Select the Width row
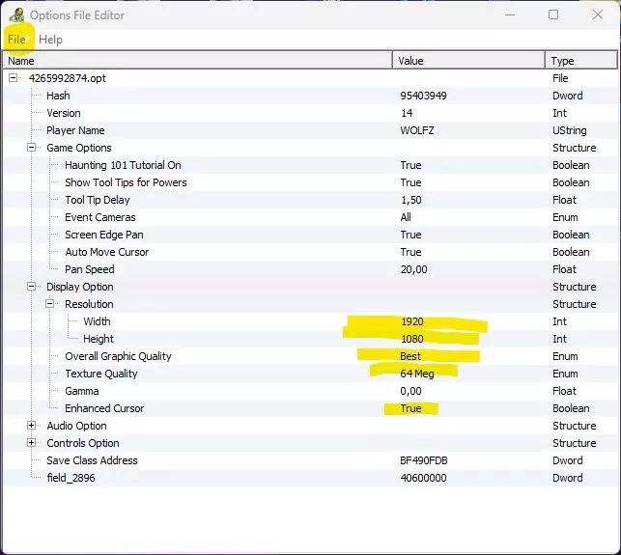The width and height of the screenshot is (621, 555). 310,321
